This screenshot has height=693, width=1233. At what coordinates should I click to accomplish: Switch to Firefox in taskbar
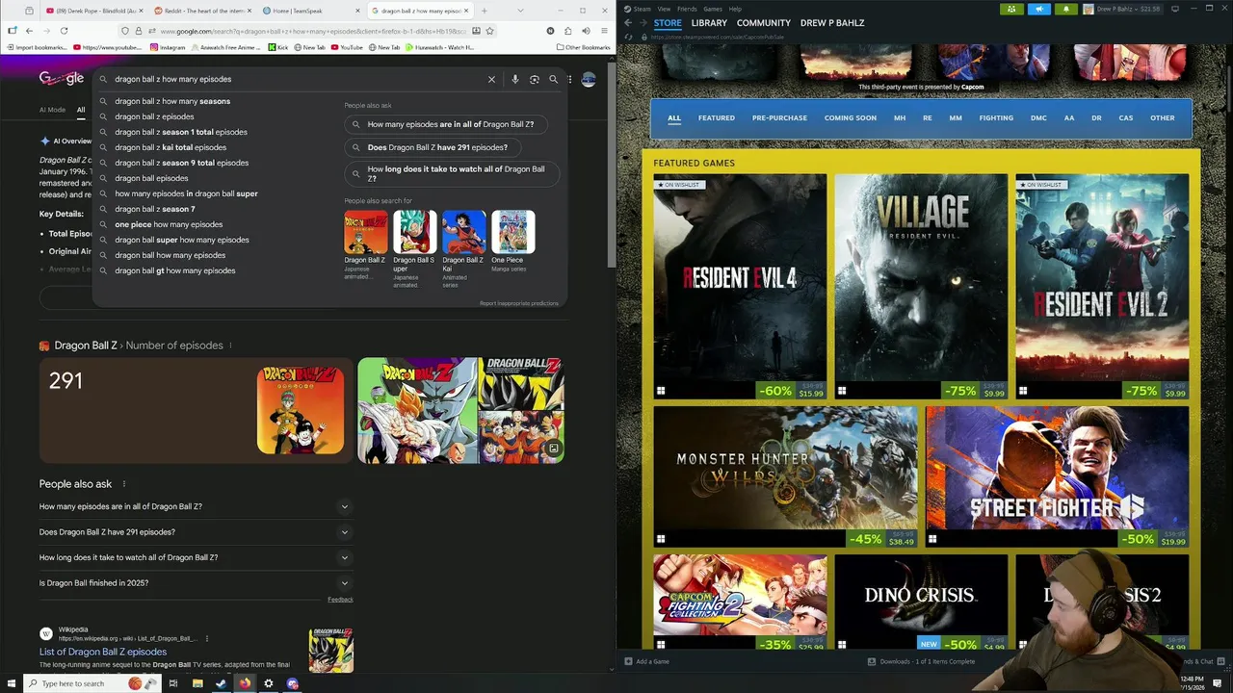245,683
